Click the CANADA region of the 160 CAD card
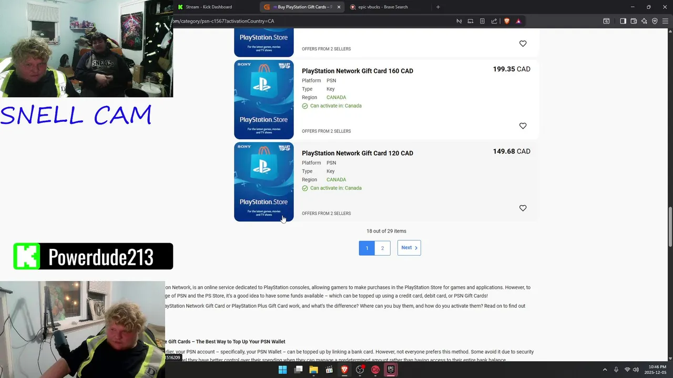Viewport: 673px width, 378px height. pyautogui.click(x=336, y=98)
